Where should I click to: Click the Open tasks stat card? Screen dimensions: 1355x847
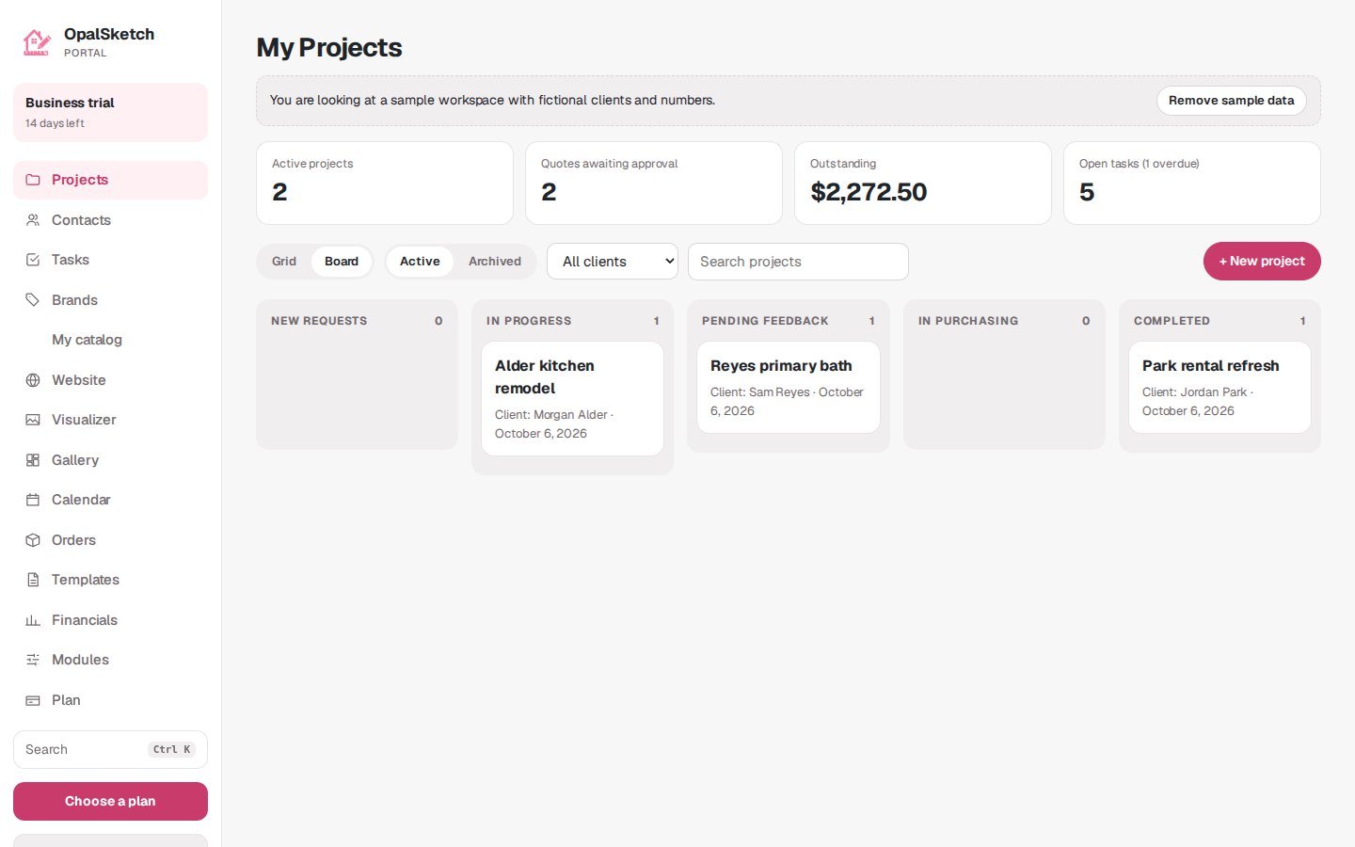(x=1192, y=184)
